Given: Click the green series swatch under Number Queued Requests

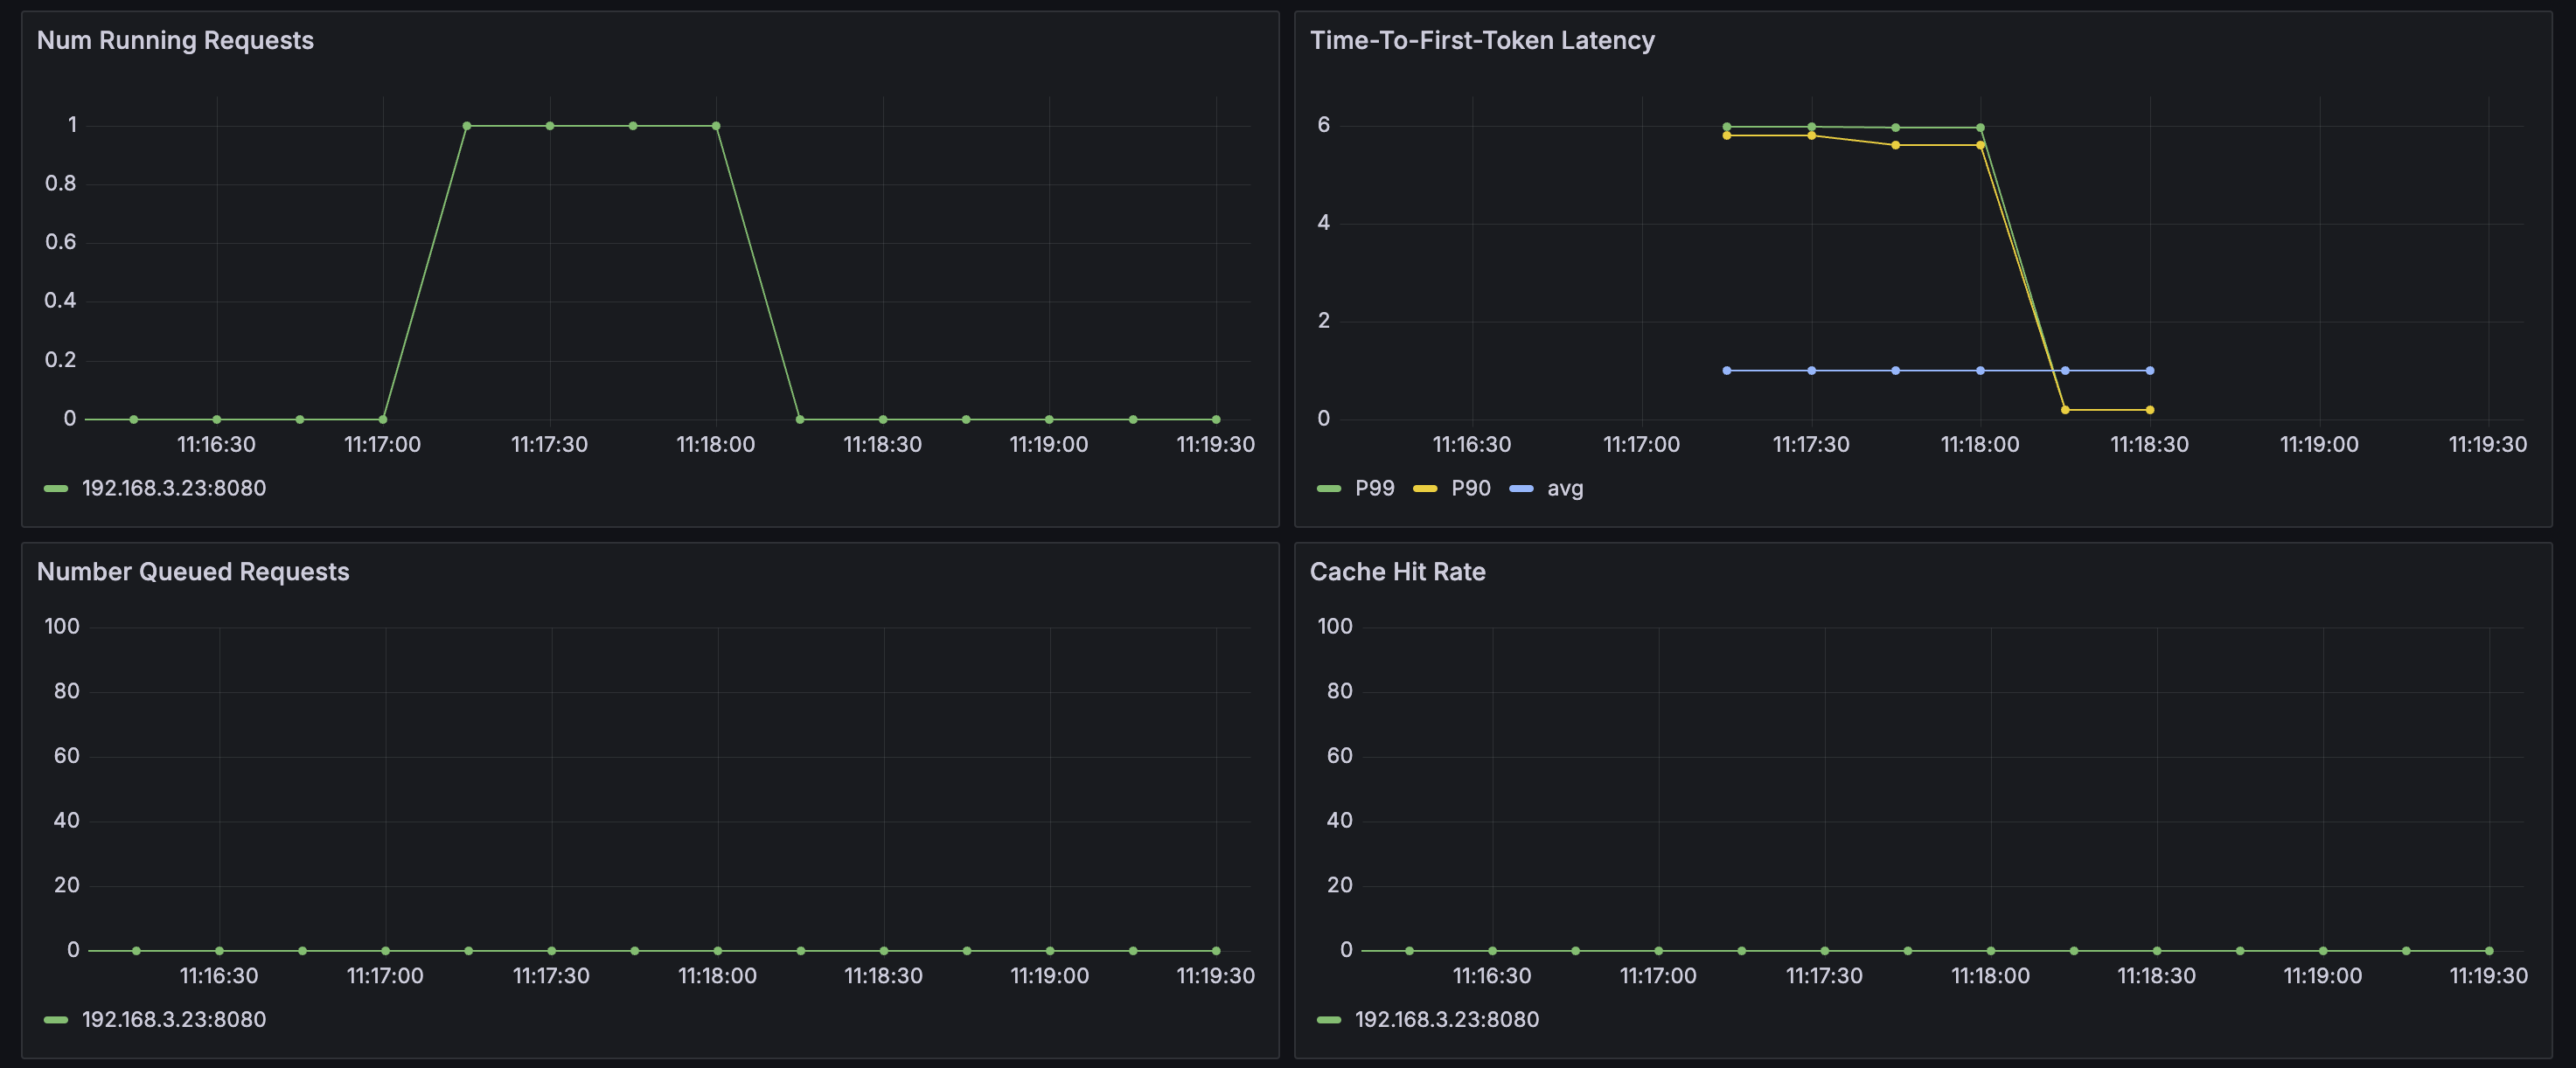Looking at the screenshot, I should [x=56, y=1020].
